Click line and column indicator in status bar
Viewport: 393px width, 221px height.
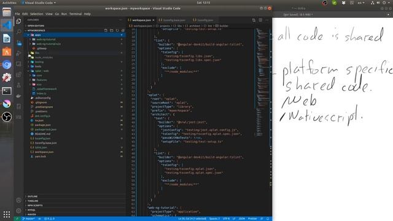(x=192, y=219)
